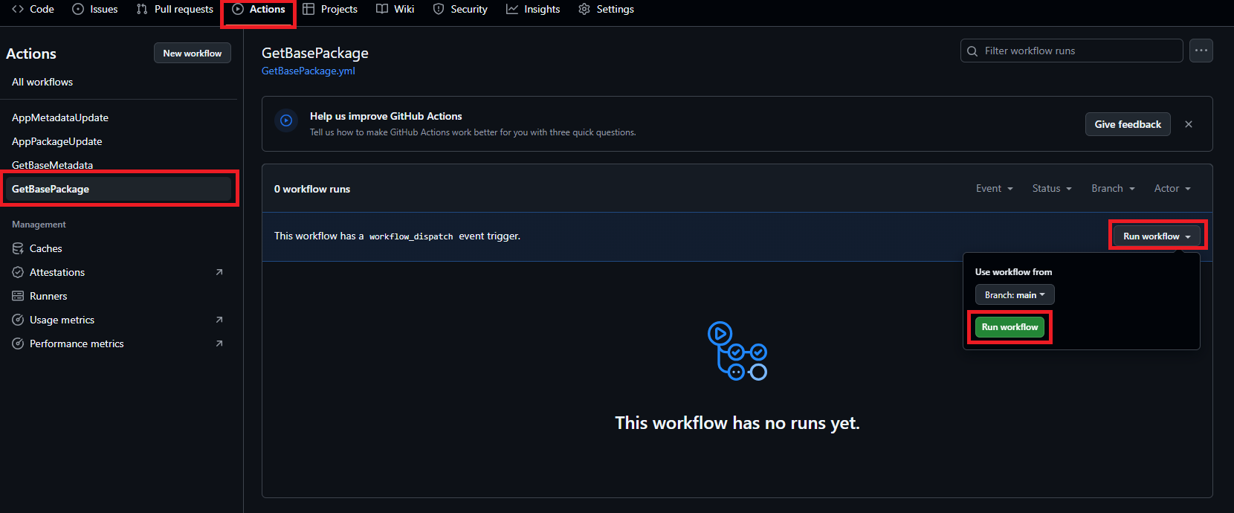This screenshot has width=1234, height=513.
Task: Switch to the Projects tab
Action: [330, 9]
